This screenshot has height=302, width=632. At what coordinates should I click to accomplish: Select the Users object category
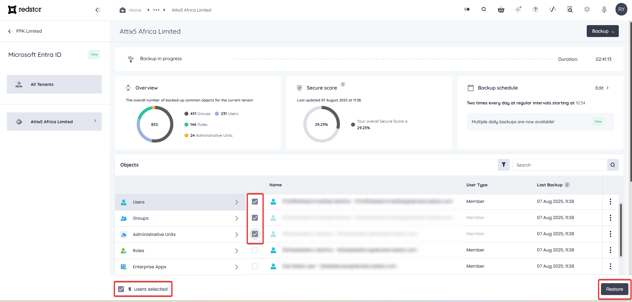tap(180, 202)
